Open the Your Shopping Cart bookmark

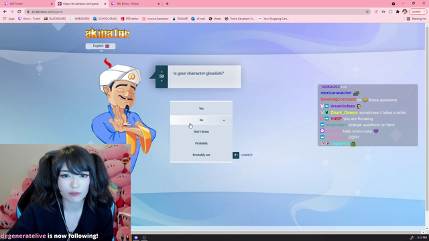pyautogui.click(x=273, y=19)
